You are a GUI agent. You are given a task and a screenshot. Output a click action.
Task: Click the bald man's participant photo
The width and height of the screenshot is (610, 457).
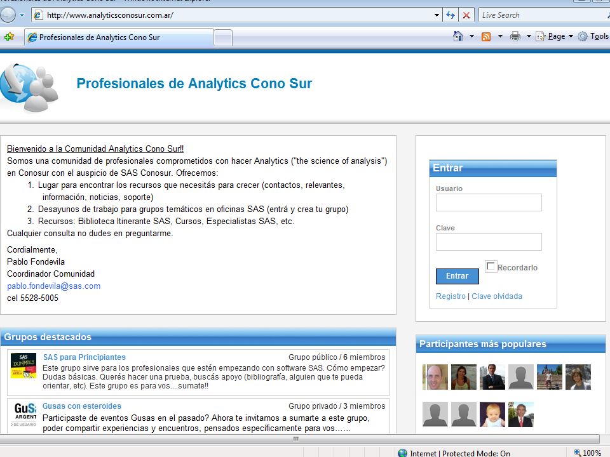[x=435, y=377]
